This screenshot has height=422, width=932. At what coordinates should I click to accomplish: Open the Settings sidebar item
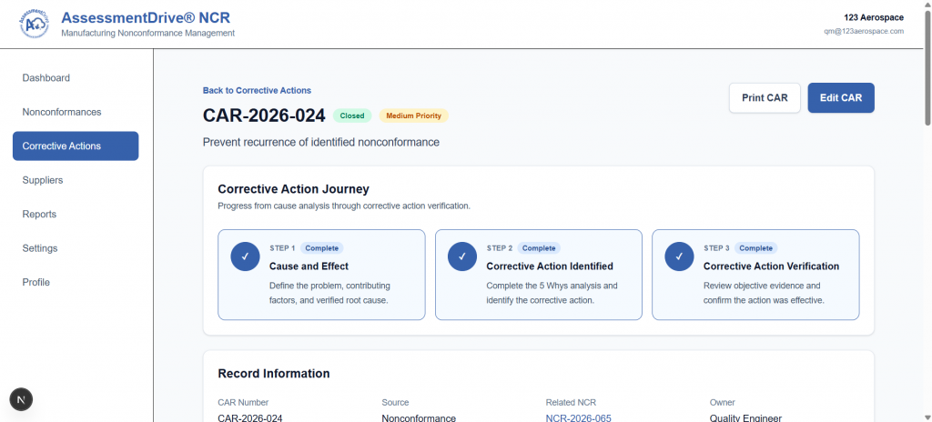pos(76,248)
